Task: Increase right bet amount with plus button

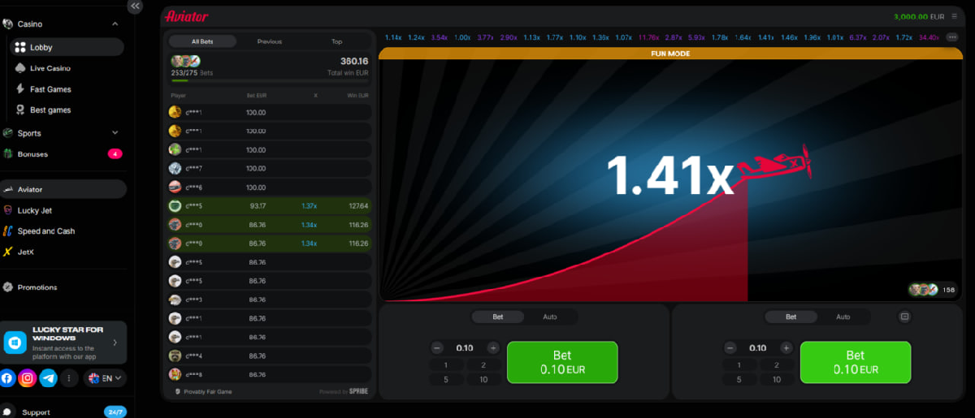Action: pyautogui.click(x=786, y=348)
